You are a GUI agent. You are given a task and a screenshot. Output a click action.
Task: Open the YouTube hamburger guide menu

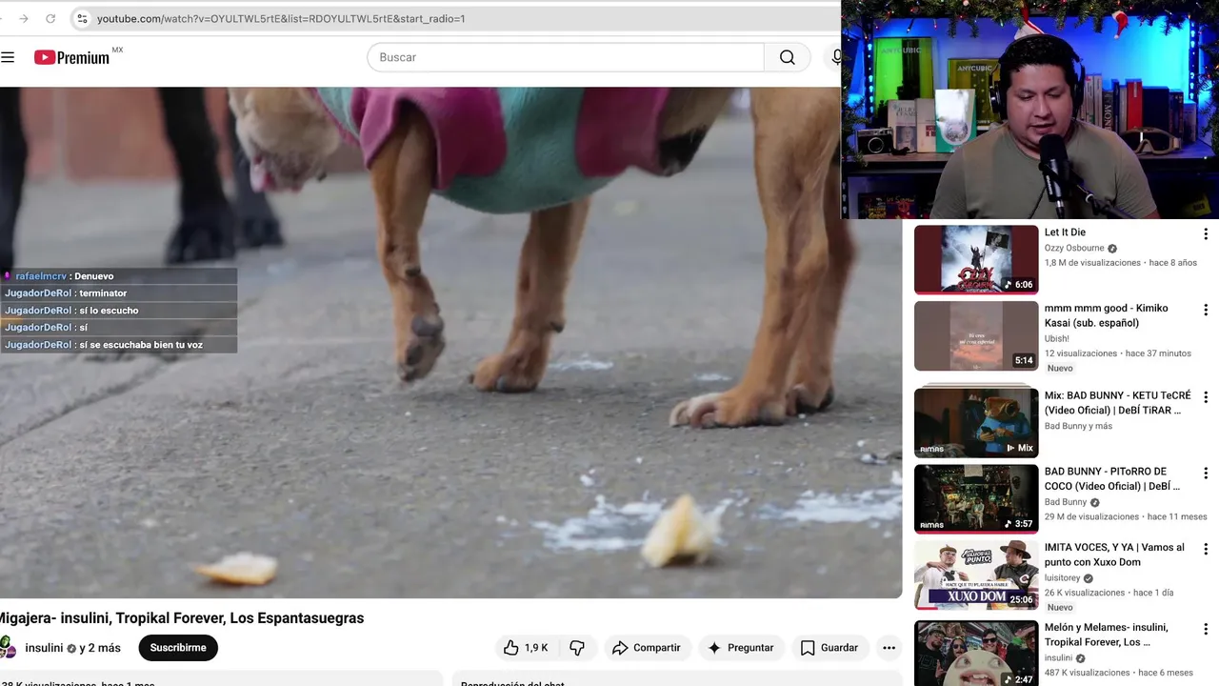click(8, 57)
